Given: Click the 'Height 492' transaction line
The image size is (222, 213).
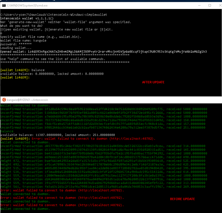Looking at the screenshot, I should tap(103, 164).
